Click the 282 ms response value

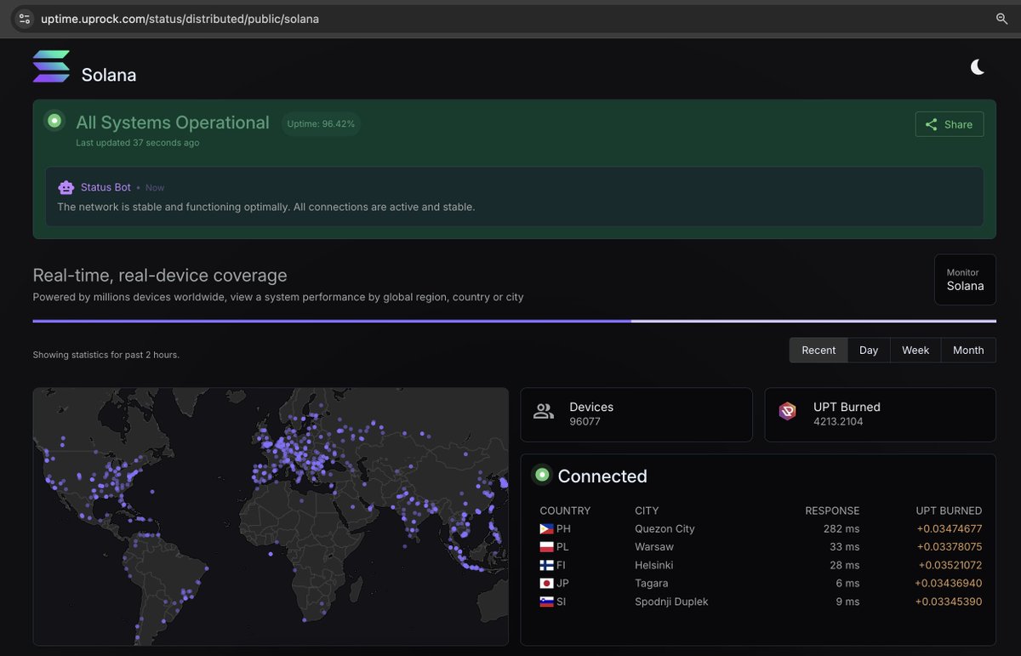point(841,528)
